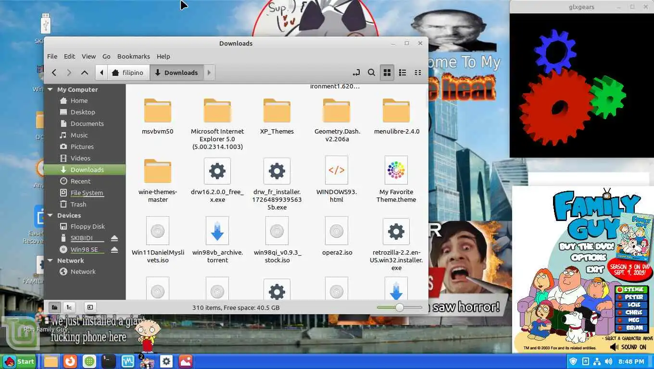
Task: Hide the sidebar using status bar button
Action: click(x=90, y=307)
